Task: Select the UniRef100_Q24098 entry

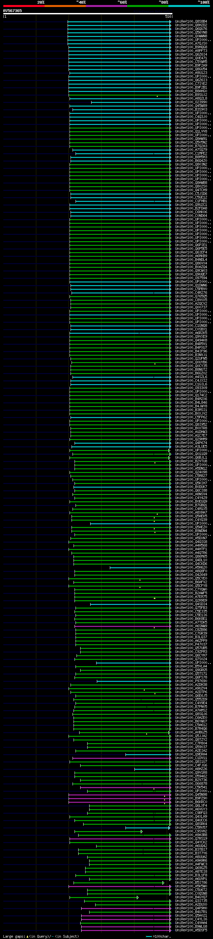Action: coord(191,472)
